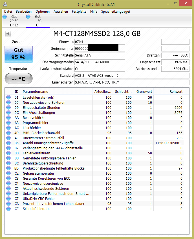Click the Seriennummer field
194x239 pixels.
point(100,49)
